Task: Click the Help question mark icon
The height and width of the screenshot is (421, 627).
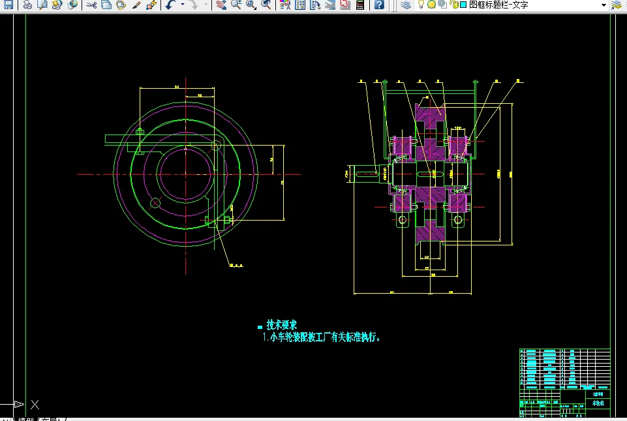Action: pos(378,5)
